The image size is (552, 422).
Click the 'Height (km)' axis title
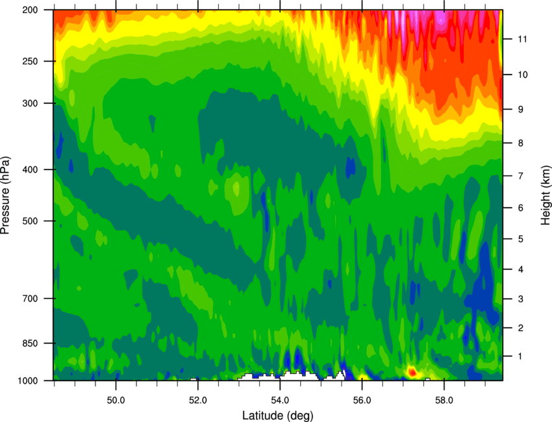tap(546, 195)
